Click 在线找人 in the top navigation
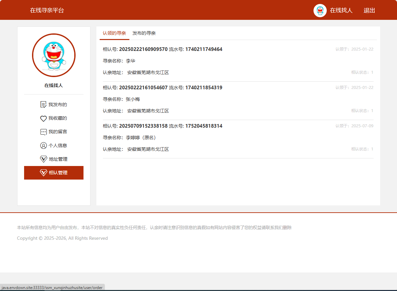Screen dimensions: 397x291 [x=342, y=11]
